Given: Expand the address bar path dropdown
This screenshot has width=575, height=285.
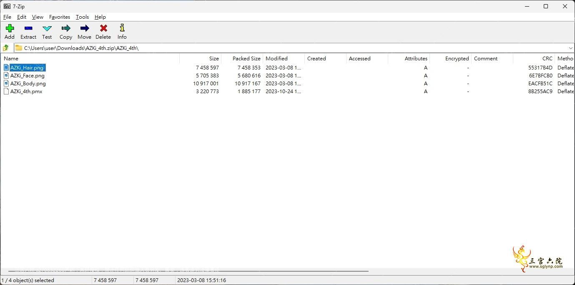Looking at the screenshot, I should pyautogui.click(x=570, y=48).
